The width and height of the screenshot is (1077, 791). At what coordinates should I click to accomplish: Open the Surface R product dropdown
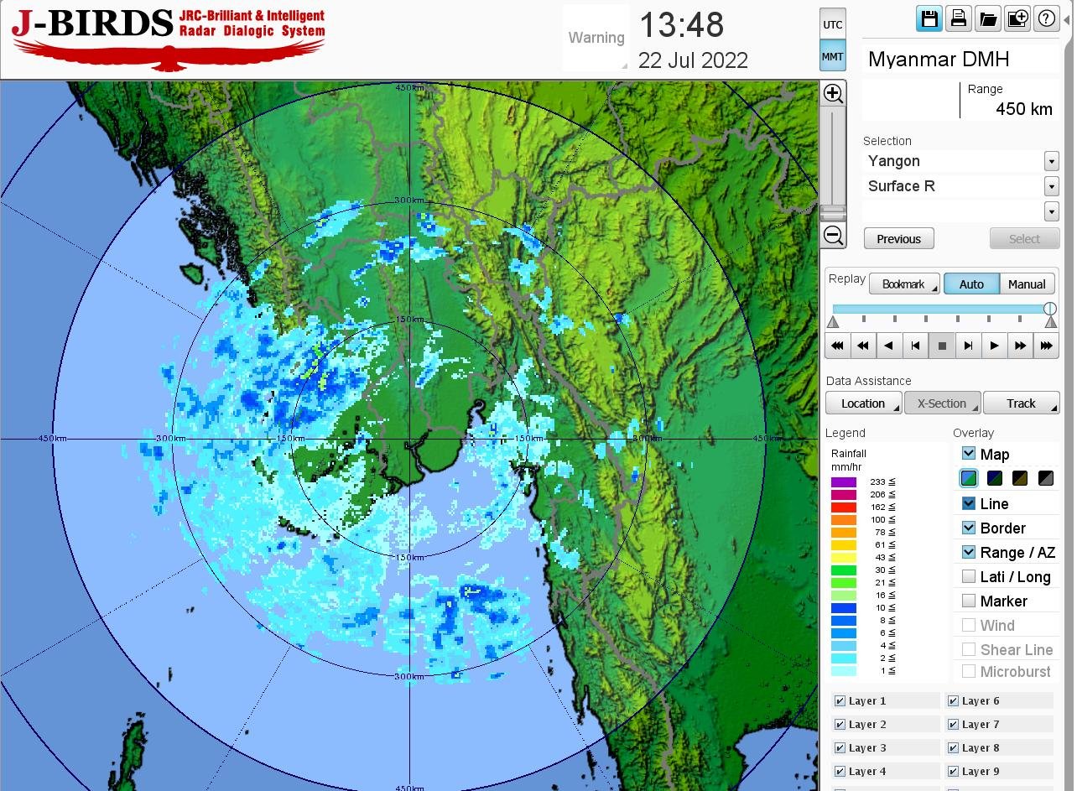coord(1051,186)
